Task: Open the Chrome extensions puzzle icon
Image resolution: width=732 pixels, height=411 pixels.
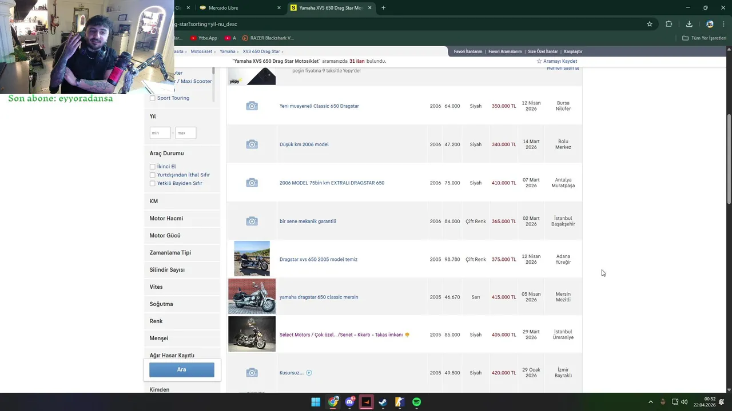Action: pos(669,24)
